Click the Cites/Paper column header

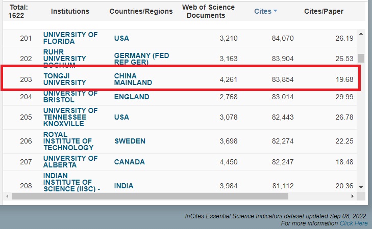[324, 11]
